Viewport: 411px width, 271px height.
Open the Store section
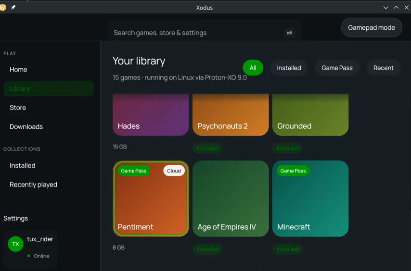[x=49, y=108]
